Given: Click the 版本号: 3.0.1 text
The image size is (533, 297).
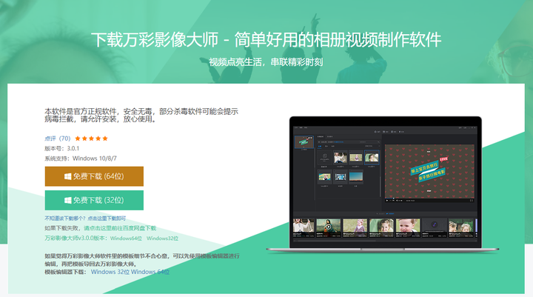Looking at the screenshot, I should pyautogui.click(x=62, y=148).
